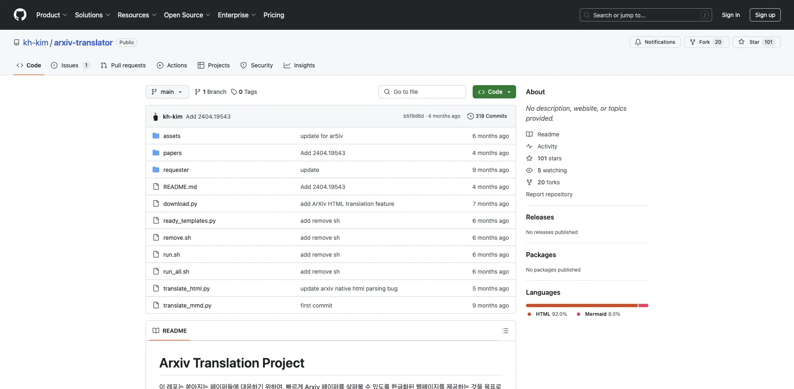This screenshot has width=794, height=389.
Task: Click the HTML 92.0% language entry
Action: click(x=547, y=314)
